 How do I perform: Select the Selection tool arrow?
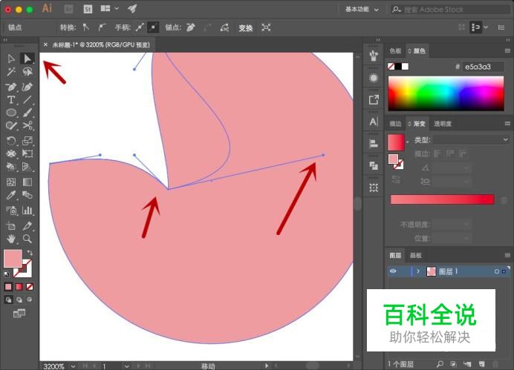[x=11, y=59]
